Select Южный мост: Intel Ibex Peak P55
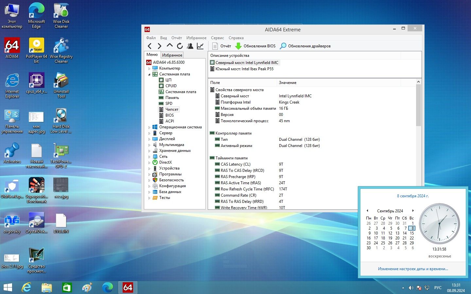 [x=244, y=69]
